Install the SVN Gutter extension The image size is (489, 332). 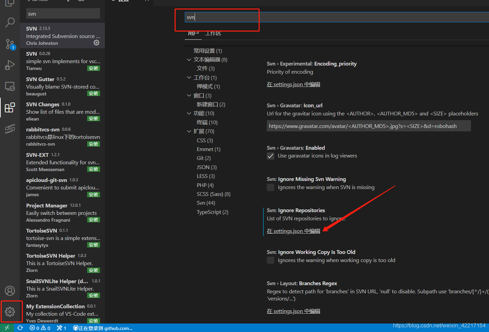click(94, 93)
